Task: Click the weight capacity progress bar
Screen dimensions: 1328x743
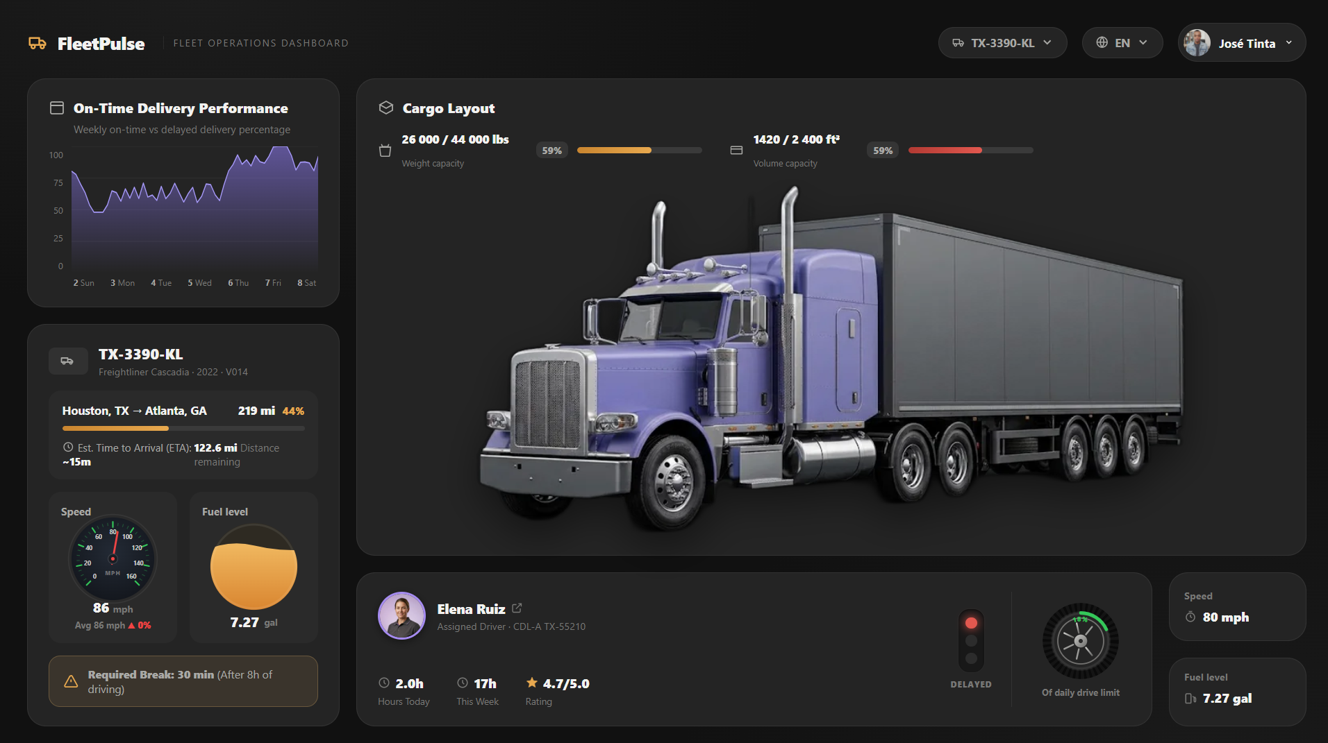Action: pyautogui.click(x=639, y=151)
